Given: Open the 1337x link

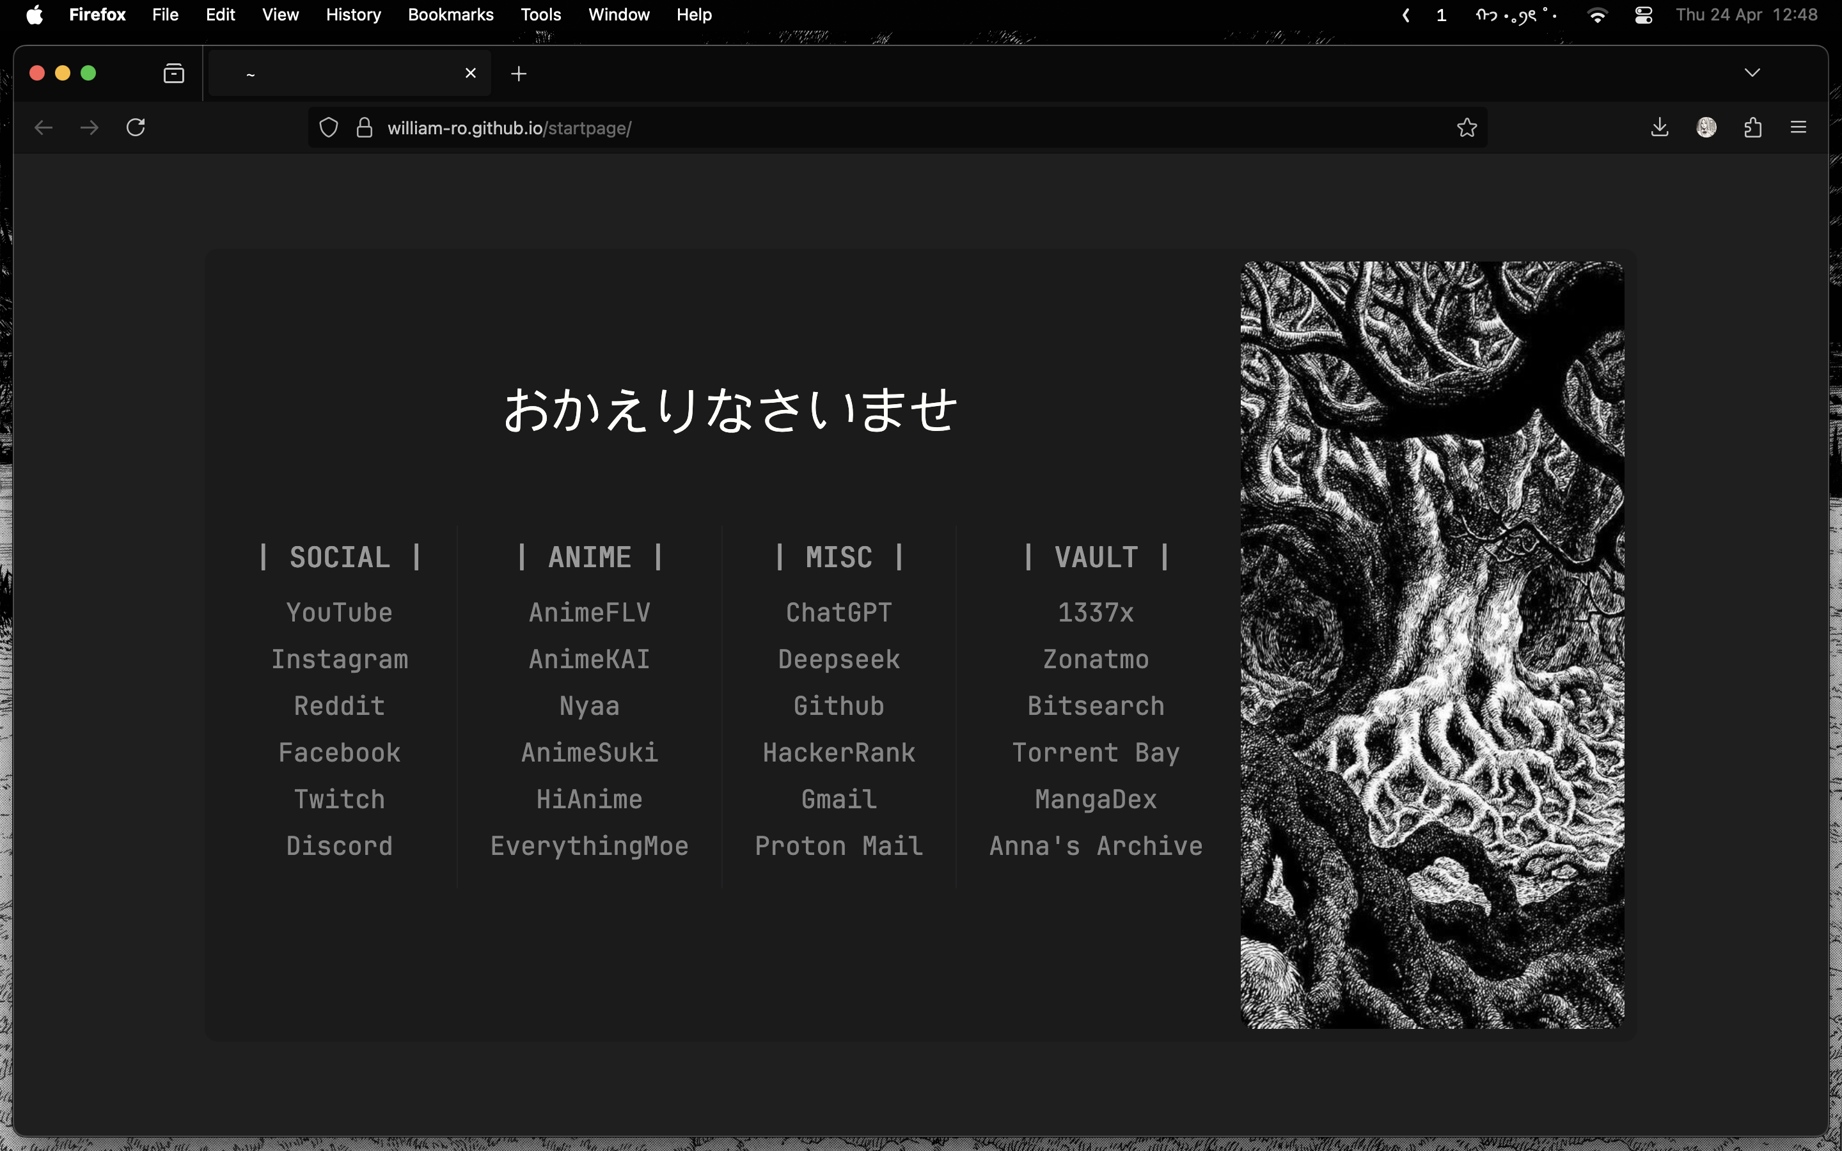Looking at the screenshot, I should coord(1096,613).
